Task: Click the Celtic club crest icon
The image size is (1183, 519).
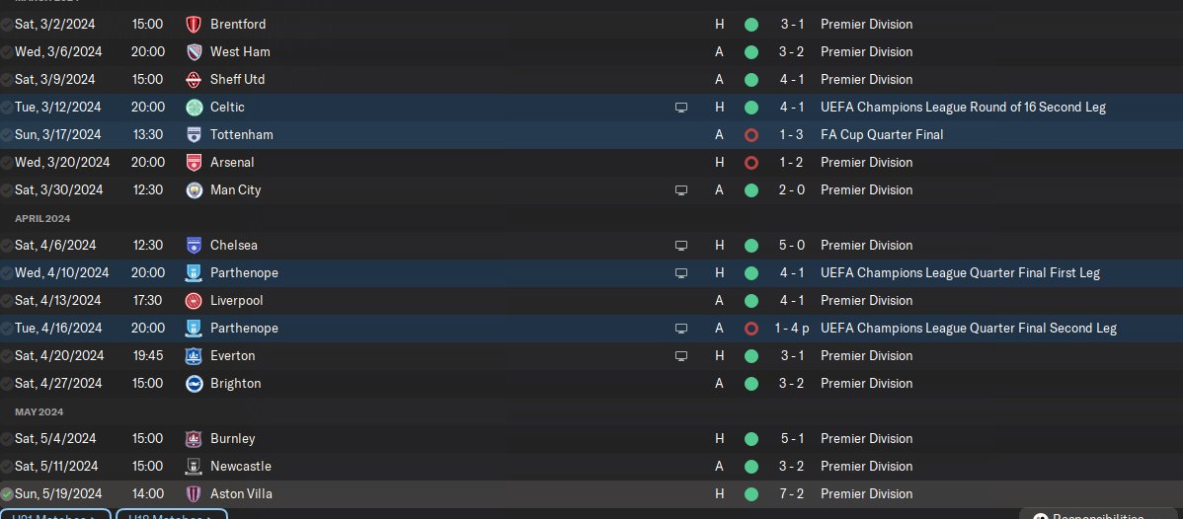Action: point(194,108)
